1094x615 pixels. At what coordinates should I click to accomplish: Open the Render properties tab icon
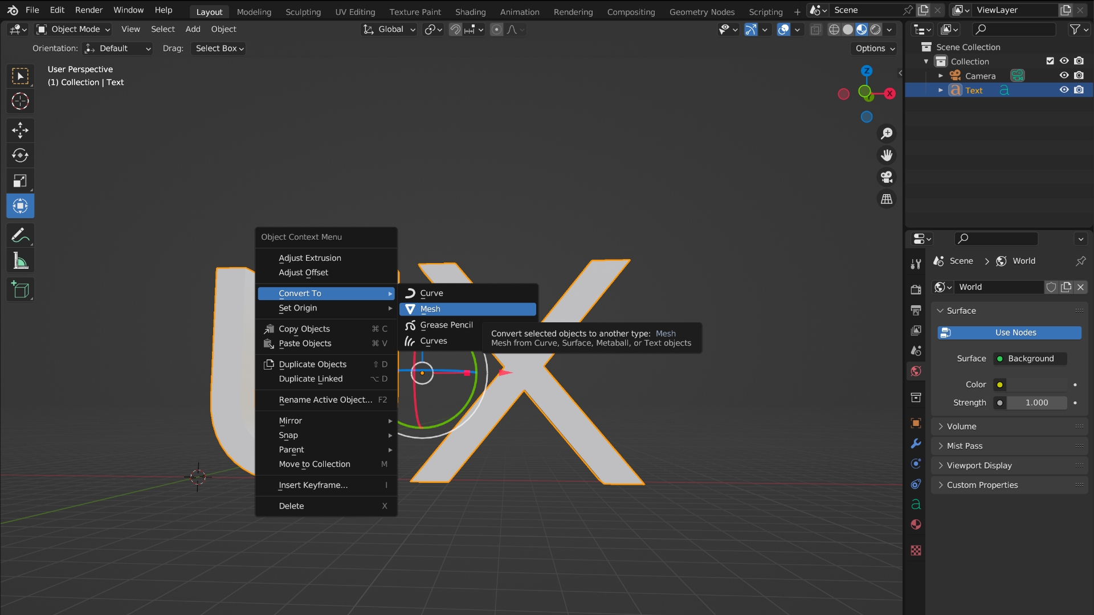point(916,289)
